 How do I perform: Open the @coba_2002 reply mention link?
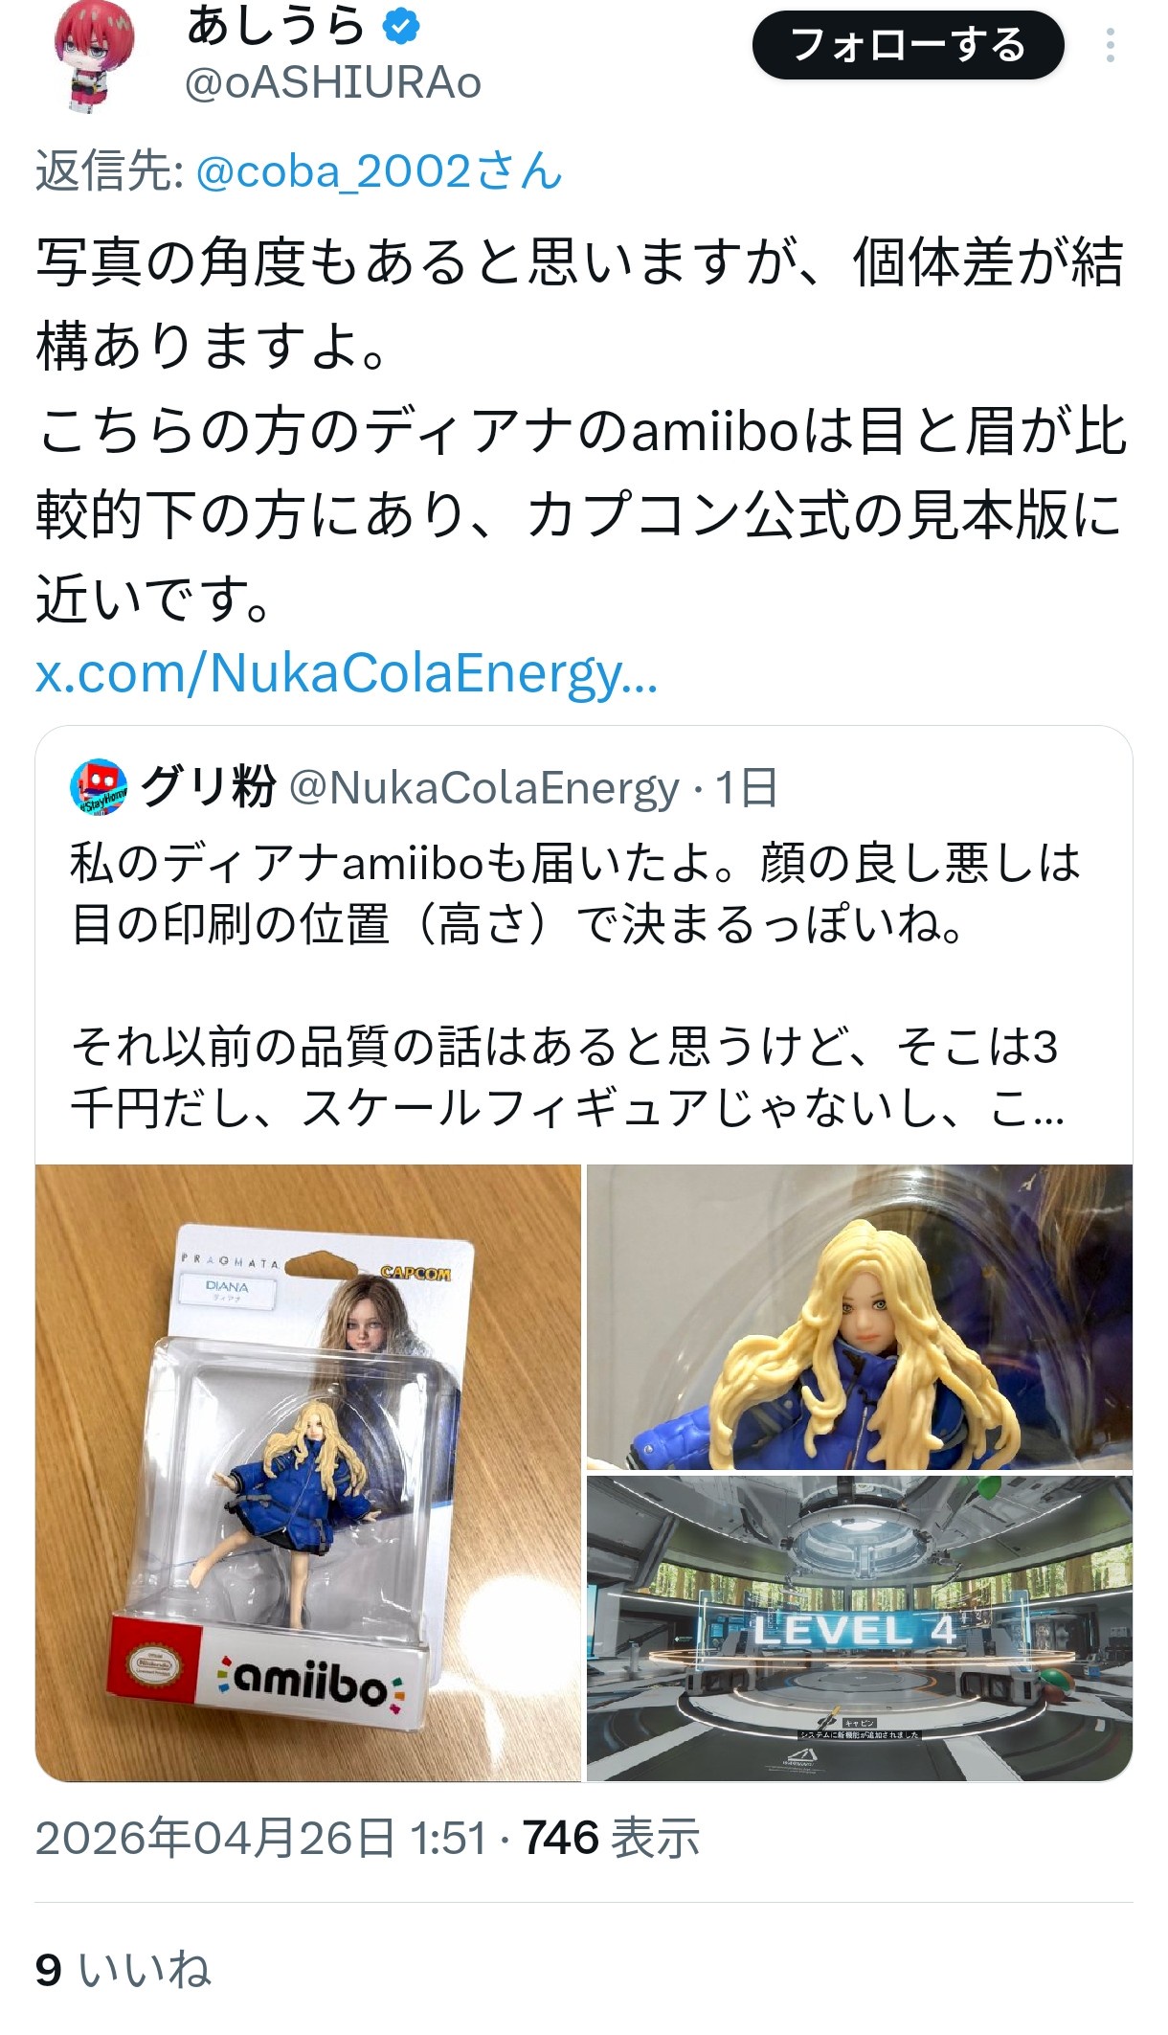[x=379, y=171]
